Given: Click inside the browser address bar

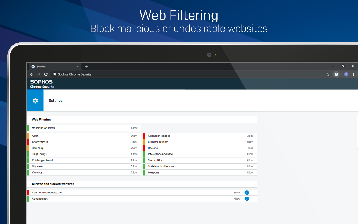Looking at the screenshot, I should coord(168,74).
